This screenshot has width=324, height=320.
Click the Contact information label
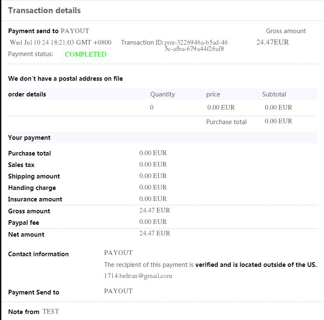(x=38, y=254)
